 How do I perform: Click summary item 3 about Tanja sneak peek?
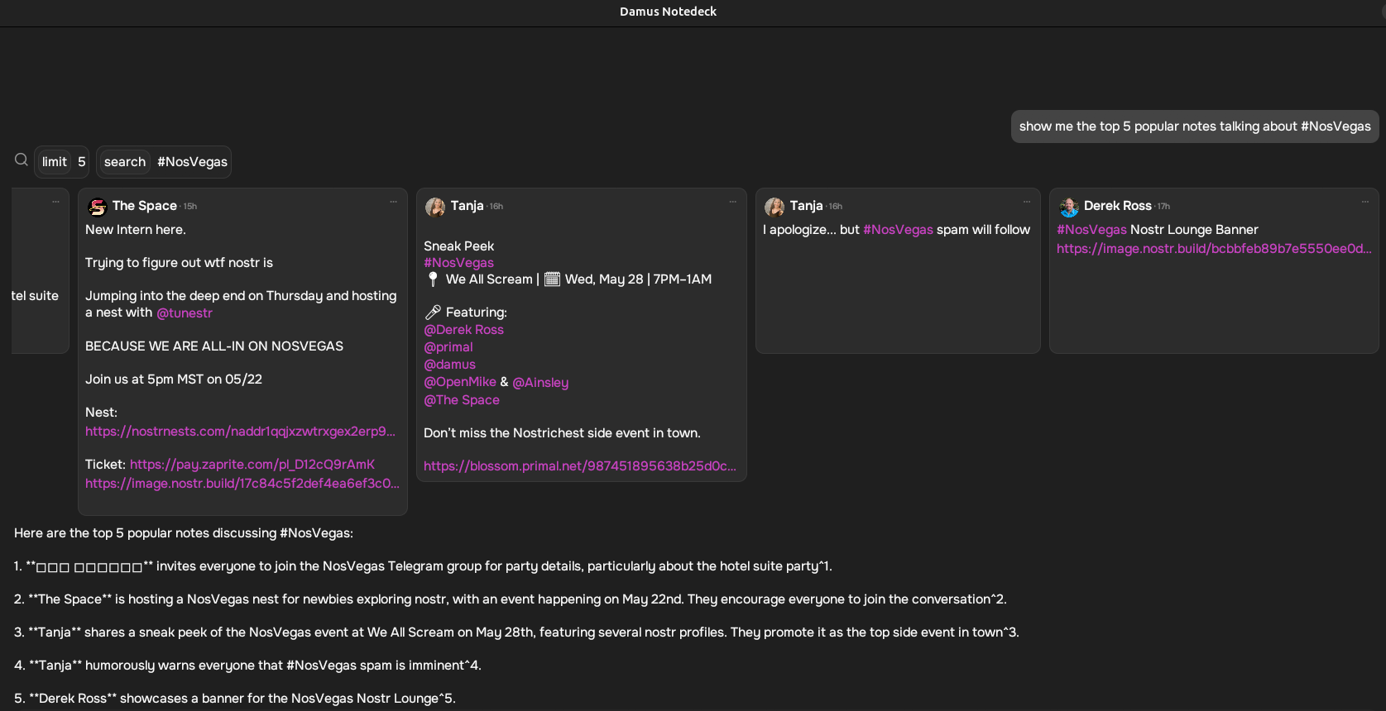pos(516,632)
